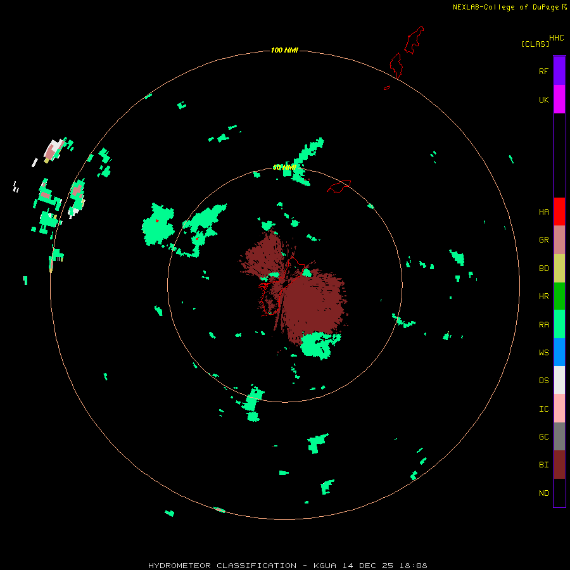Click the 100 NMI range ring label
The image size is (570, 570).
coord(284,50)
